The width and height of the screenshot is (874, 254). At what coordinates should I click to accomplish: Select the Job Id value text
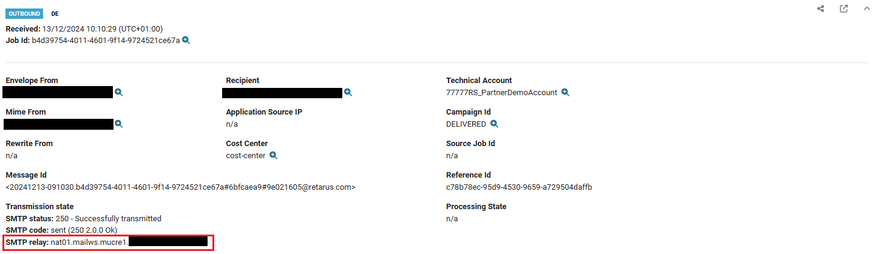point(106,41)
